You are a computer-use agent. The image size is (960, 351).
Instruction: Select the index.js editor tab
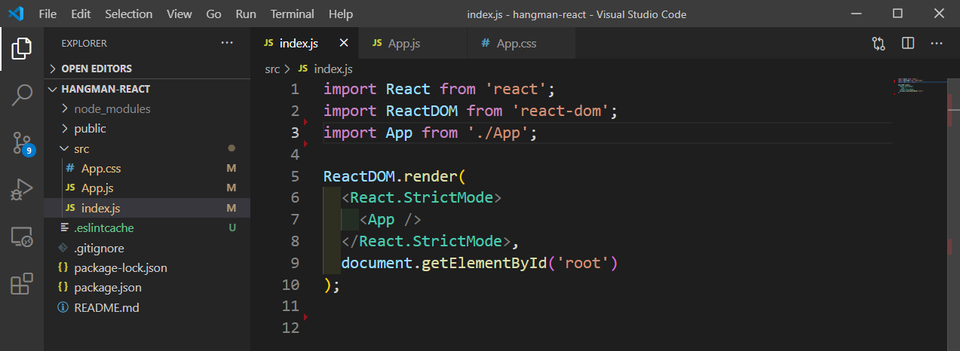(306, 44)
